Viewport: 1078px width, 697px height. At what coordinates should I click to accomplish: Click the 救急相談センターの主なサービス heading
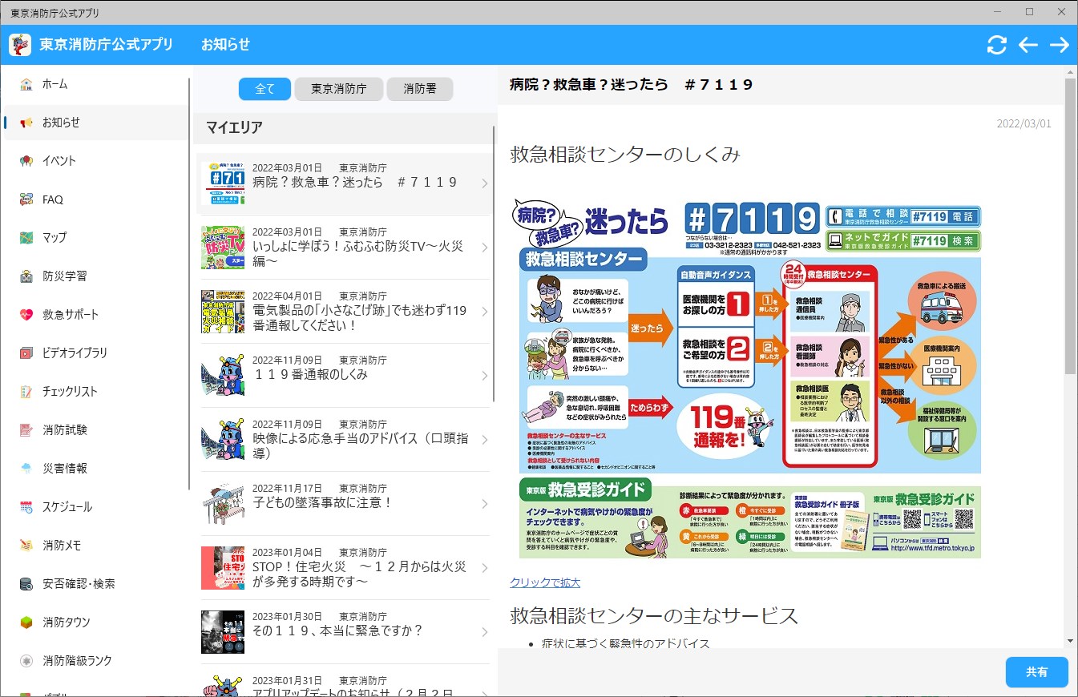[x=654, y=615]
